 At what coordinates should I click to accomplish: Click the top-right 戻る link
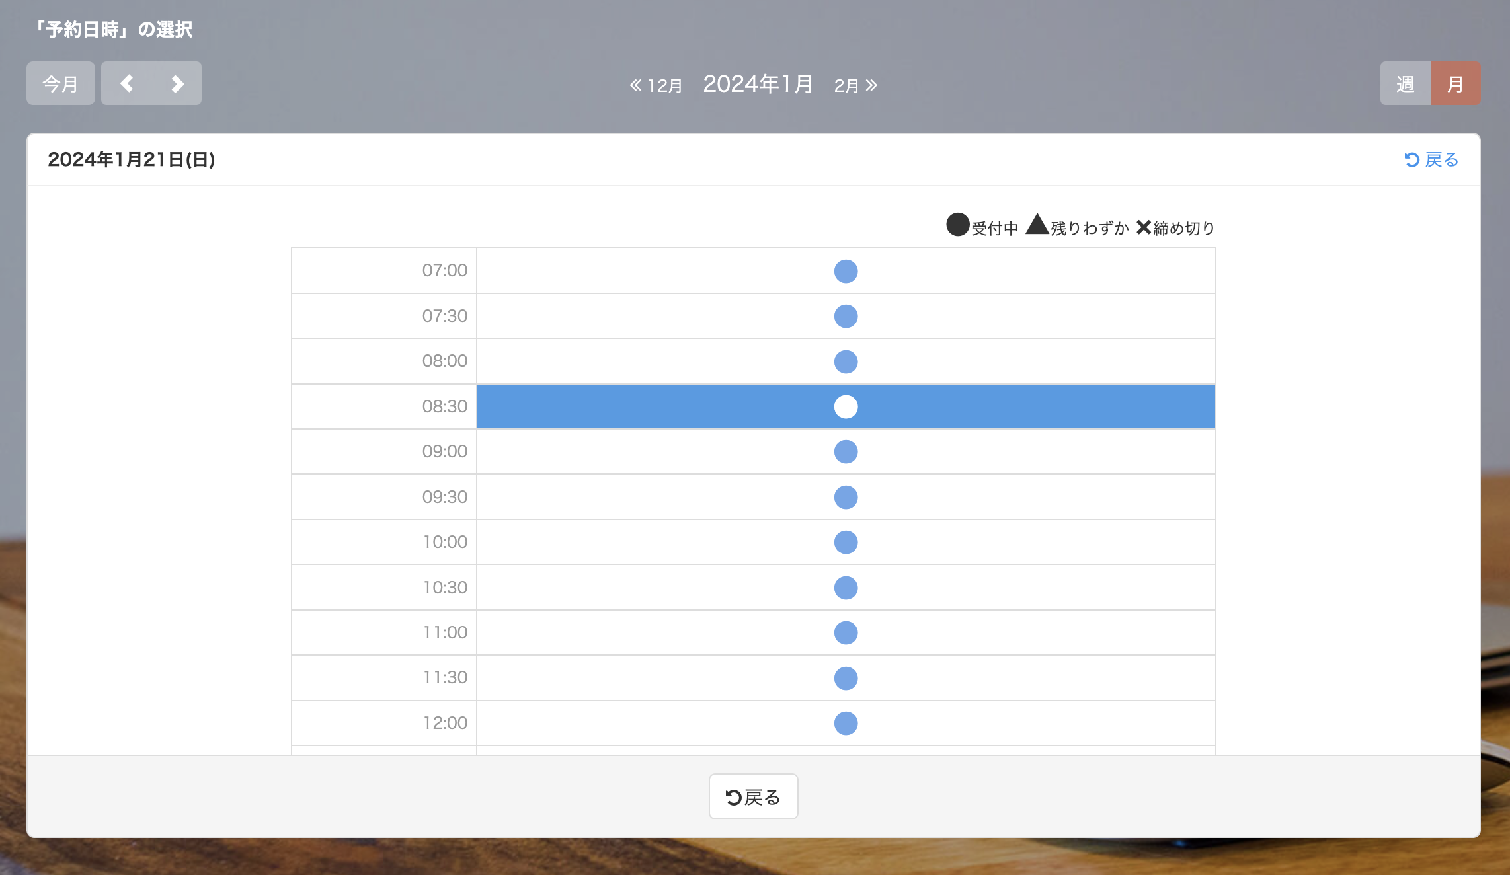[1431, 159]
